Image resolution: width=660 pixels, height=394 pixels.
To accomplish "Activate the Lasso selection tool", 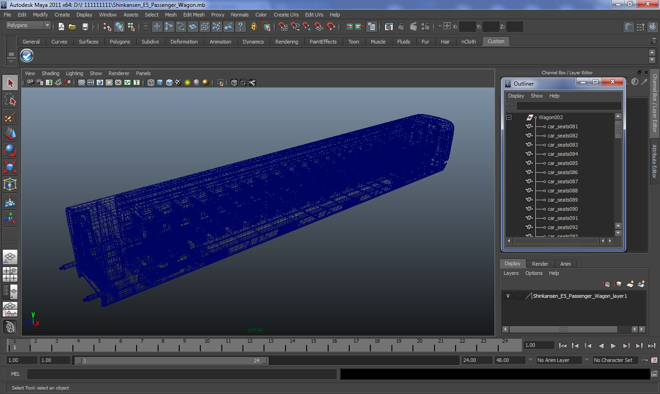I will (x=10, y=99).
